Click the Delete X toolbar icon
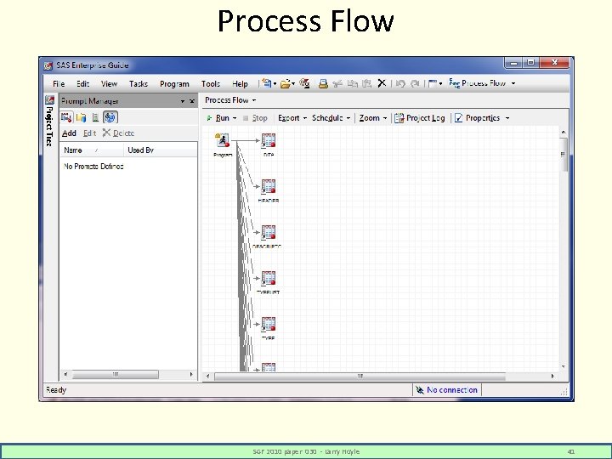Image resolution: width=612 pixels, height=459 pixels. click(x=382, y=83)
